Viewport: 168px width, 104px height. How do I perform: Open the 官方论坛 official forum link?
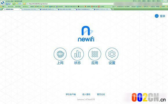(x=101, y=94)
